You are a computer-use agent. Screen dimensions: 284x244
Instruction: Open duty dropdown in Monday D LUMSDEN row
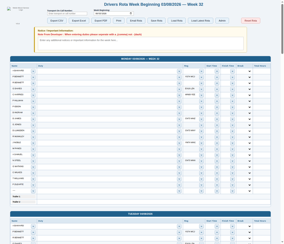[x=179, y=131]
